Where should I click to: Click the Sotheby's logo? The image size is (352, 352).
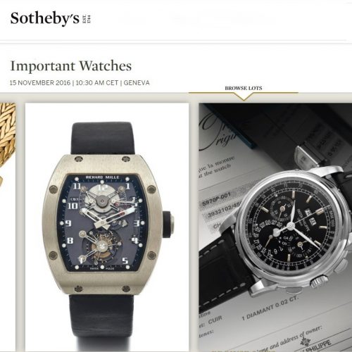pos(45,18)
